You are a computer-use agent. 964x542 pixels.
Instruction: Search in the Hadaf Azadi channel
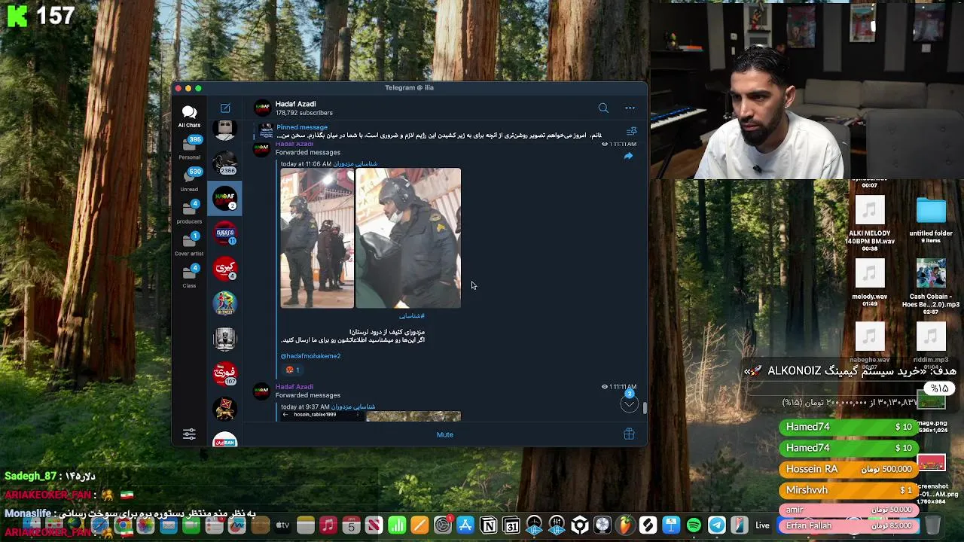[x=603, y=108]
